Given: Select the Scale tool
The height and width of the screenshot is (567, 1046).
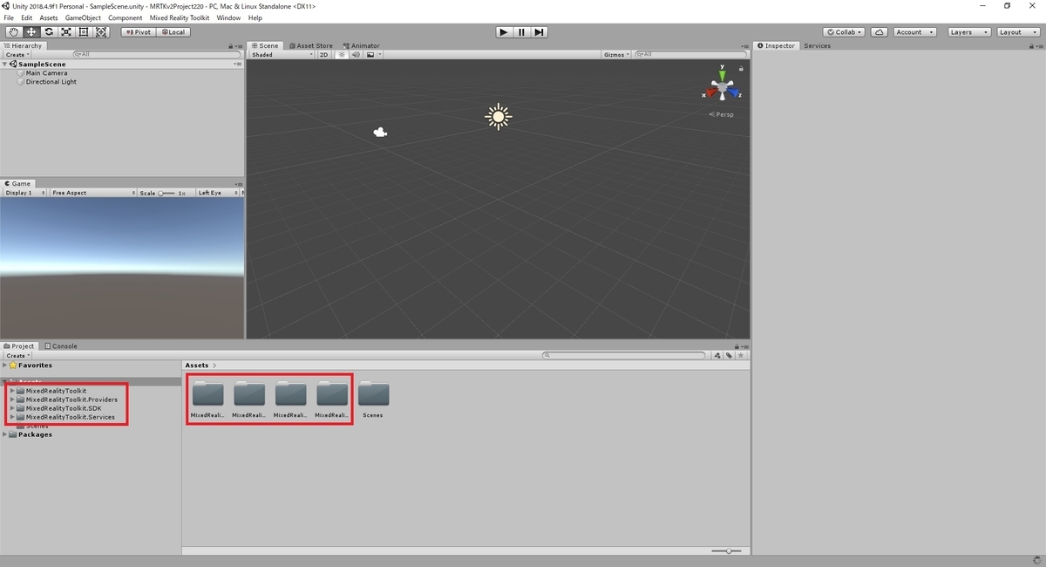Looking at the screenshot, I should [x=66, y=32].
